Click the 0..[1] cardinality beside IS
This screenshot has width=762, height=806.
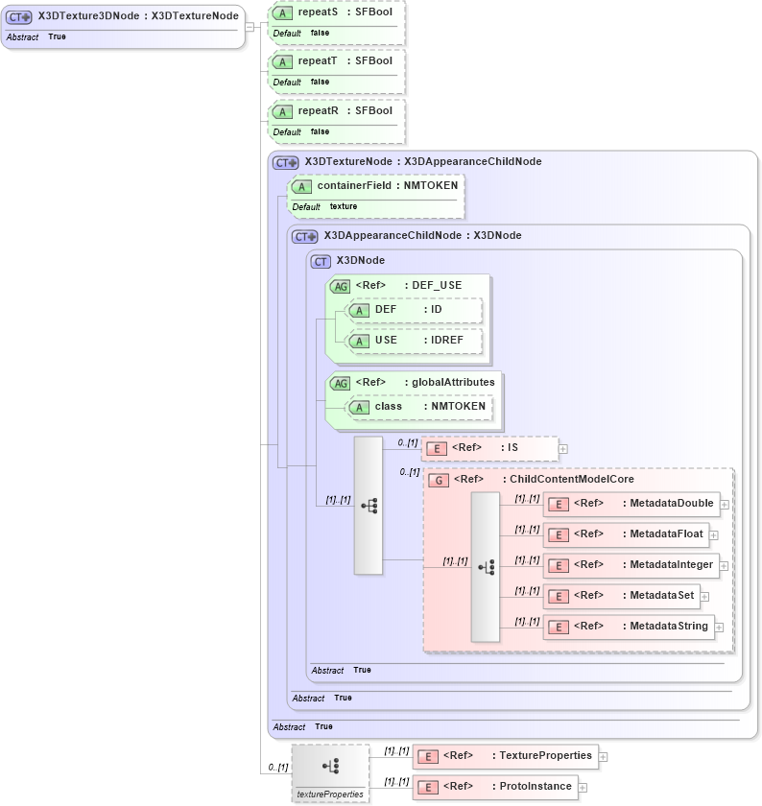(x=408, y=442)
